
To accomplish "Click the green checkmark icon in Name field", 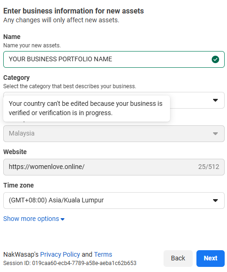I will coord(215,59).
